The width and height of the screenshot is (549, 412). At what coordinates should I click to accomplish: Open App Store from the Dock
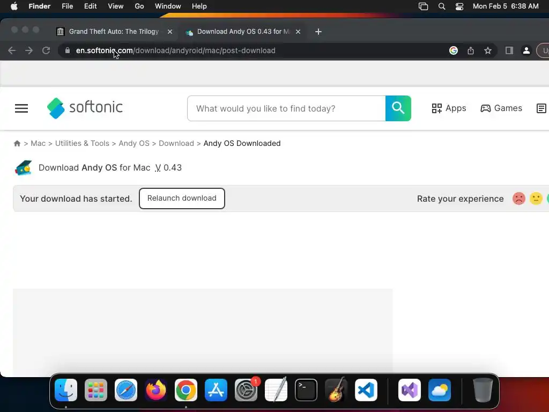(216, 390)
